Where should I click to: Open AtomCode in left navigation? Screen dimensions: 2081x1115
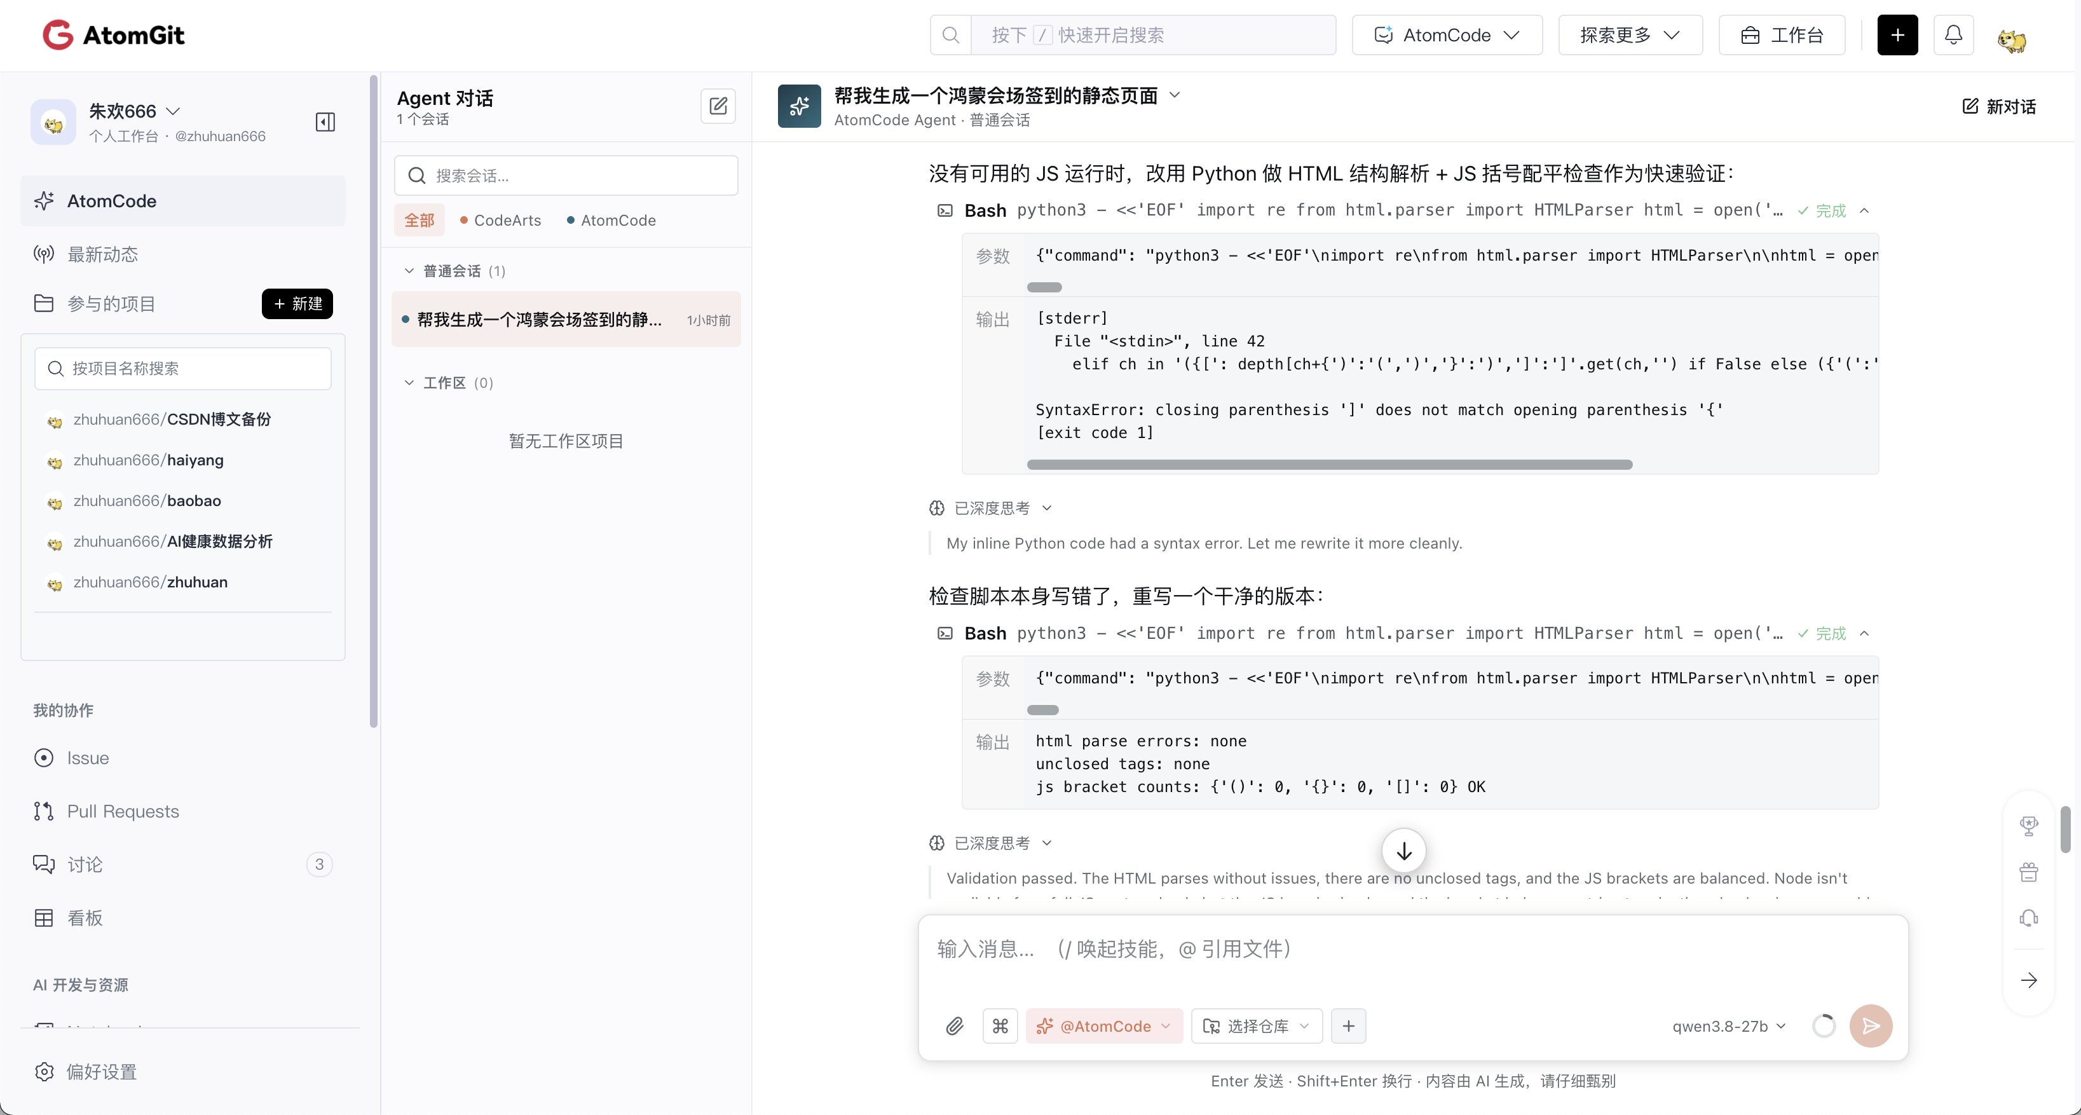click(x=184, y=201)
